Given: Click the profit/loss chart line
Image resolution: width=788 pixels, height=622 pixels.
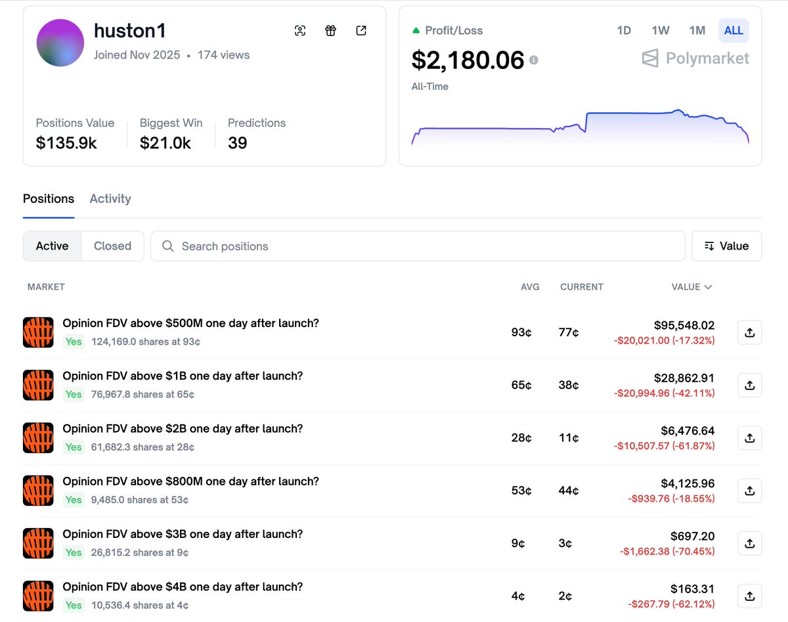Looking at the screenshot, I should click(x=630, y=114).
